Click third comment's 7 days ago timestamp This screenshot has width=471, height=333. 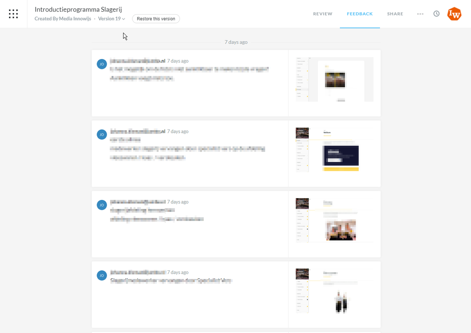tap(178, 202)
